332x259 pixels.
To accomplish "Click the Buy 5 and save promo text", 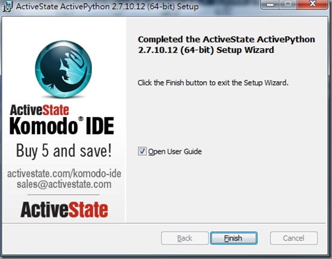I will click(x=64, y=150).
